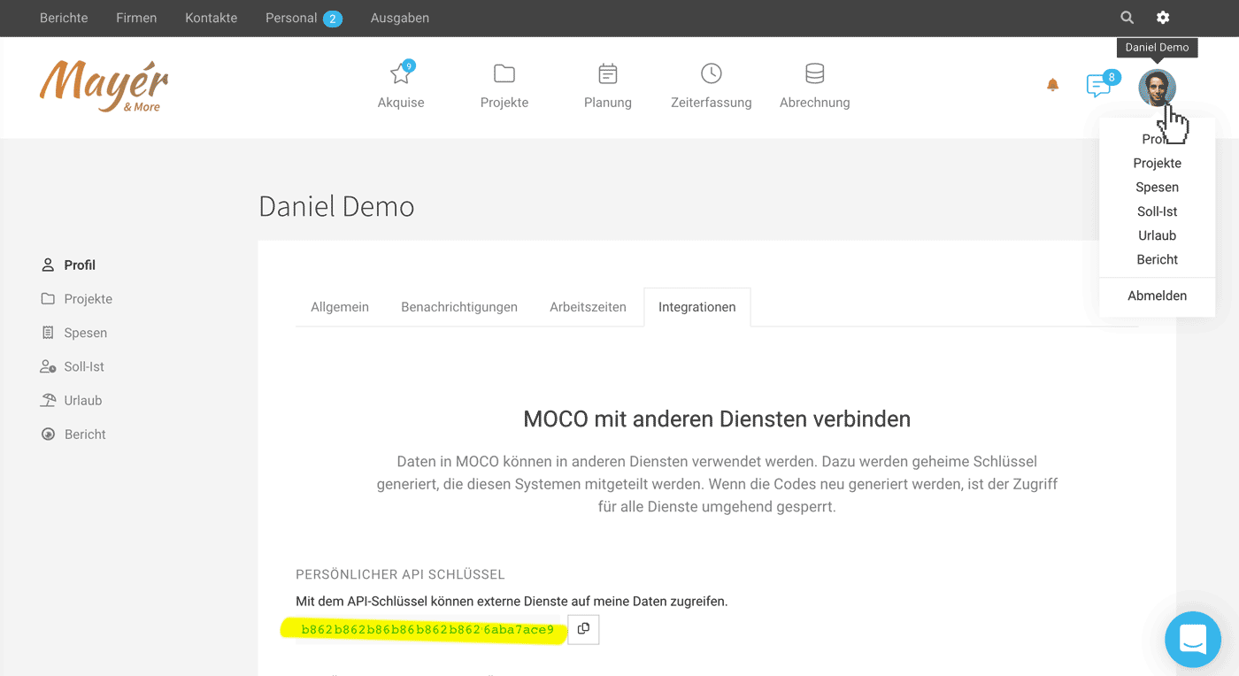Choose Soll-Ist in user dropdown menu
This screenshot has width=1239, height=676.
coord(1157,211)
